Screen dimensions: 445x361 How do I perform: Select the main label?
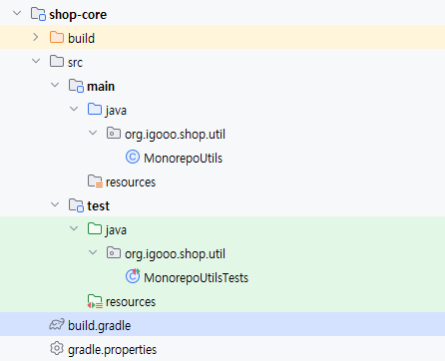point(101,87)
